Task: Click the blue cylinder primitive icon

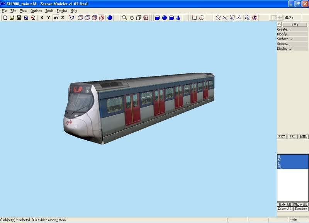Action: pyautogui.click(x=171, y=18)
